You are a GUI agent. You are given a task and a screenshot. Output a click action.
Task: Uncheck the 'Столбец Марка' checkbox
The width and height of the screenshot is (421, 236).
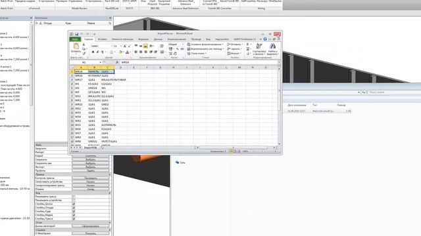pos(74,215)
